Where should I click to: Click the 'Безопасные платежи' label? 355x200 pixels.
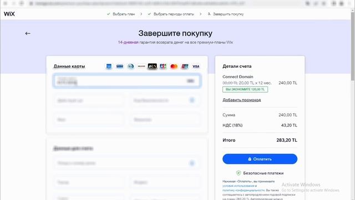click(x=263, y=173)
